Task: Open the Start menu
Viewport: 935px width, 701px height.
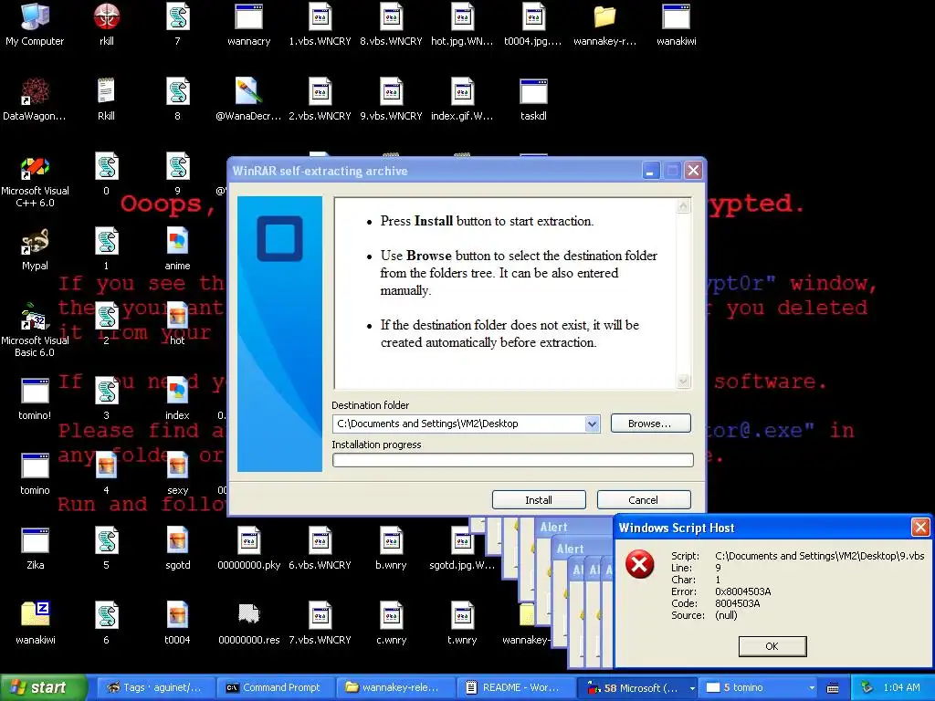Action: 42,687
